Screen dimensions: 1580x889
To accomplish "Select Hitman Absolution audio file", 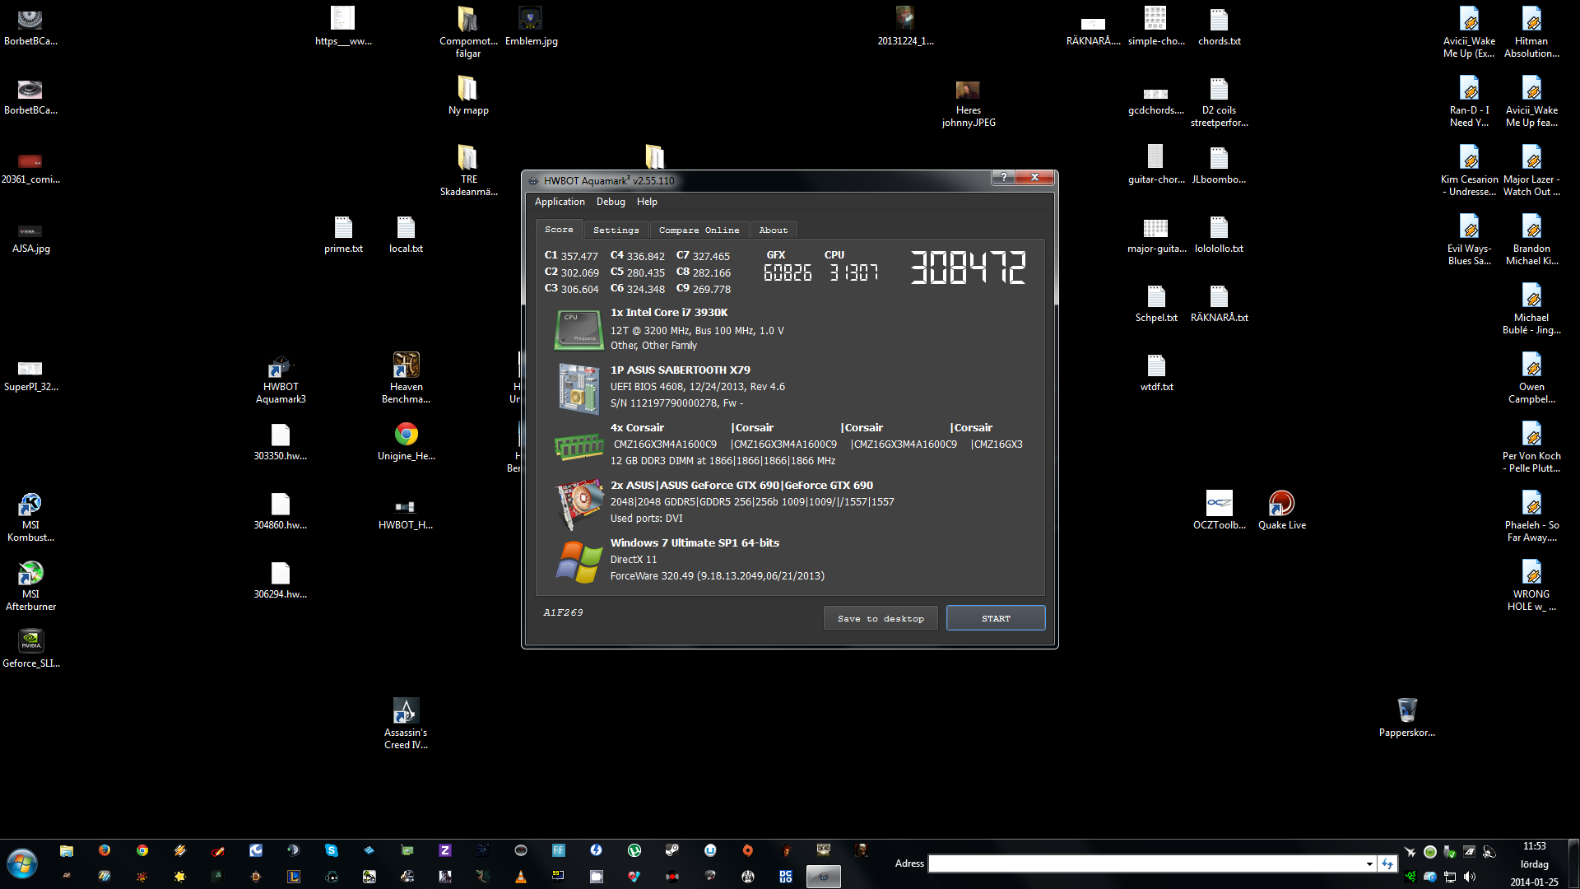I will [x=1531, y=33].
